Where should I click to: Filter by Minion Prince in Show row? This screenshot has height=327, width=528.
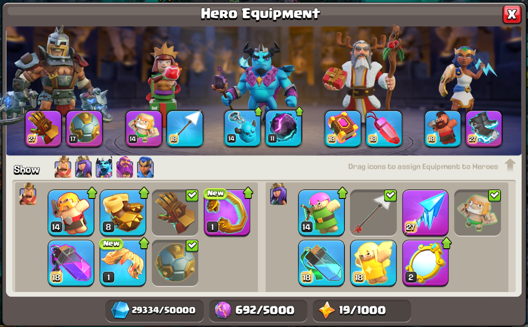coord(104,167)
